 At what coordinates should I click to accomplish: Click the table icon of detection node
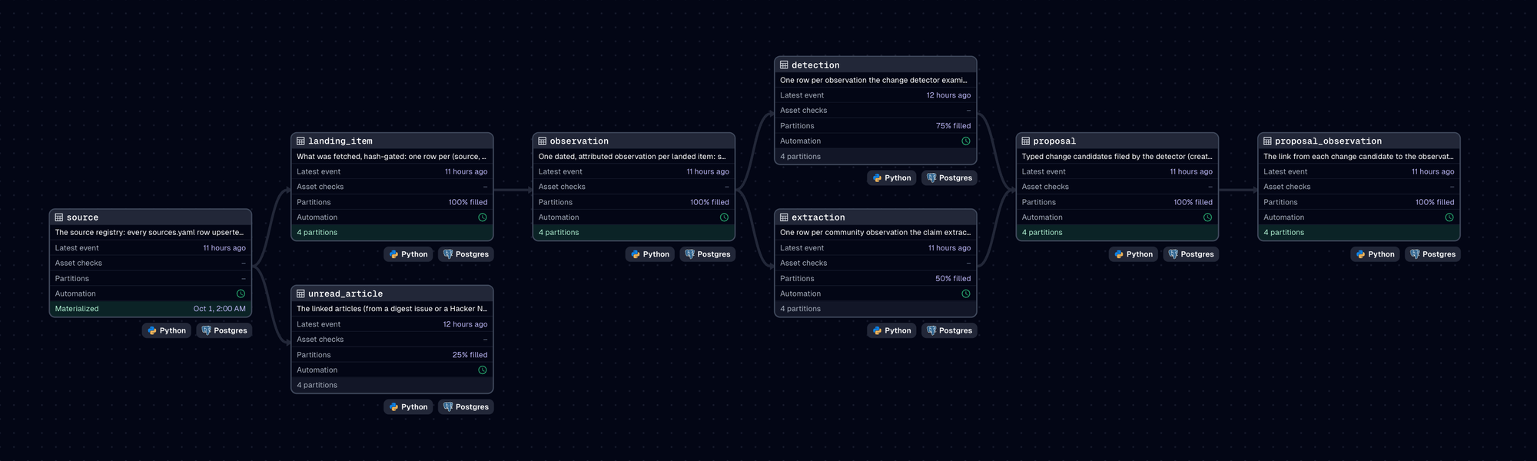click(x=784, y=65)
